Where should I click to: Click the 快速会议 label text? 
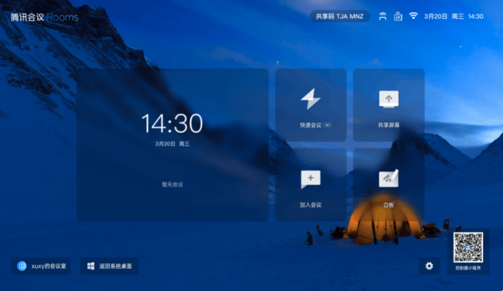310,125
